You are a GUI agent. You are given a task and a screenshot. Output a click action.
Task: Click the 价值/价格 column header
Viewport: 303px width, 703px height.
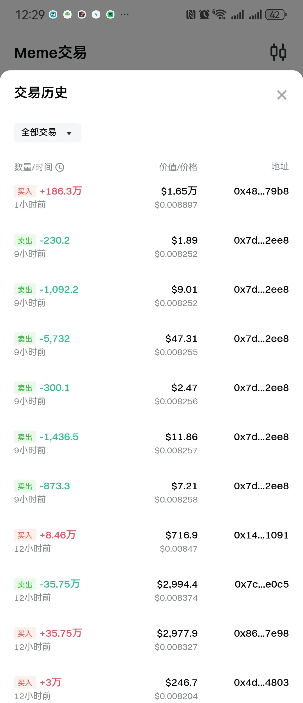pyautogui.click(x=178, y=167)
